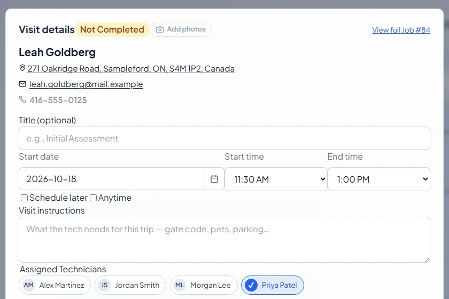
Task: Click the AM avatar for Alex Martinez
Action: point(29,285)
